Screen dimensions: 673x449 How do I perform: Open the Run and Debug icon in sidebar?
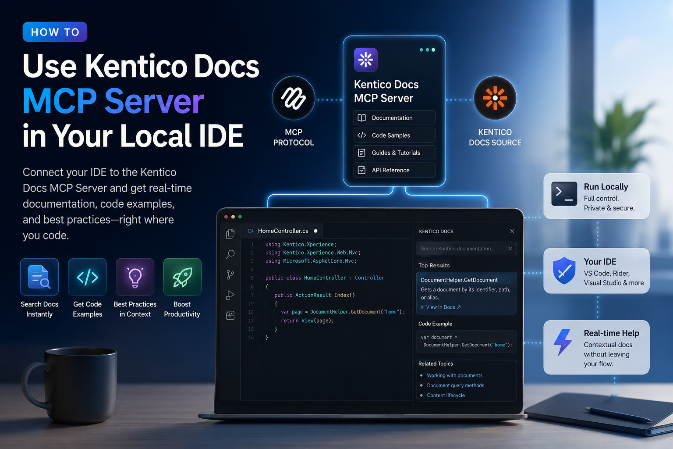230,295
